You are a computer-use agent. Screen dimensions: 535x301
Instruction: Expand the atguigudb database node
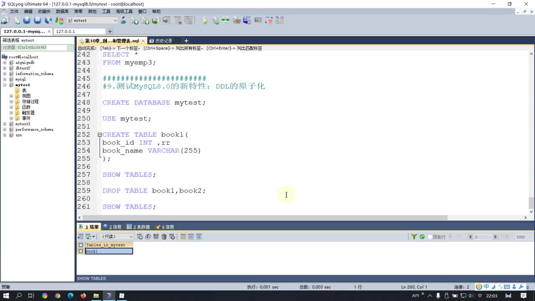click(x=5, y=63)
